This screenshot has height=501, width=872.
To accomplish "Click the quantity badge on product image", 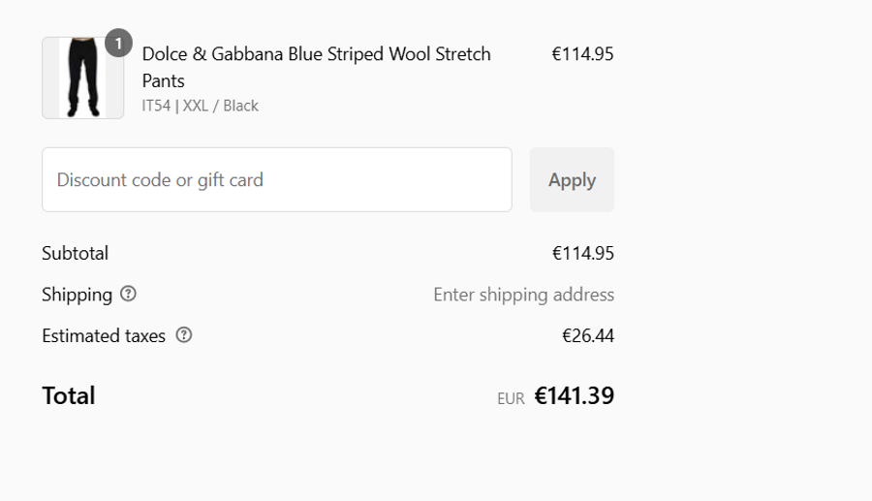I will point(118,44).
